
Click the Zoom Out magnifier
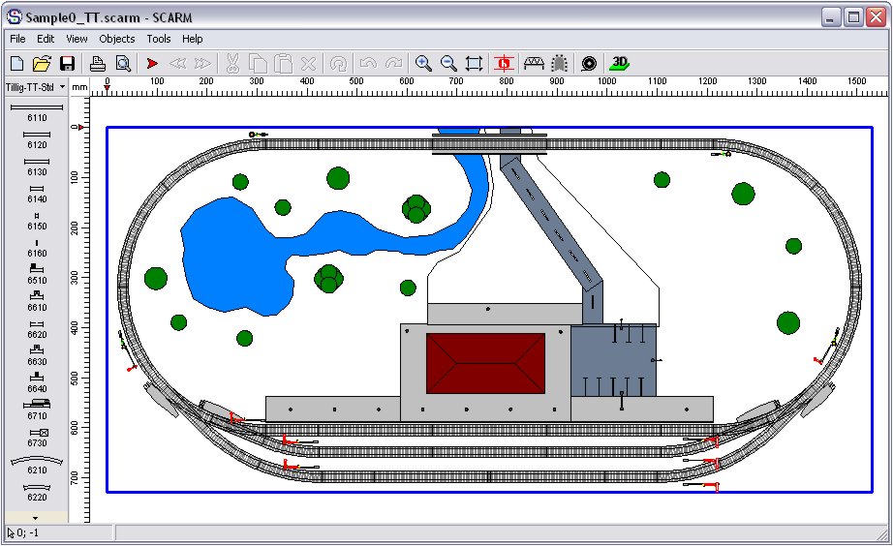[448, 64]
